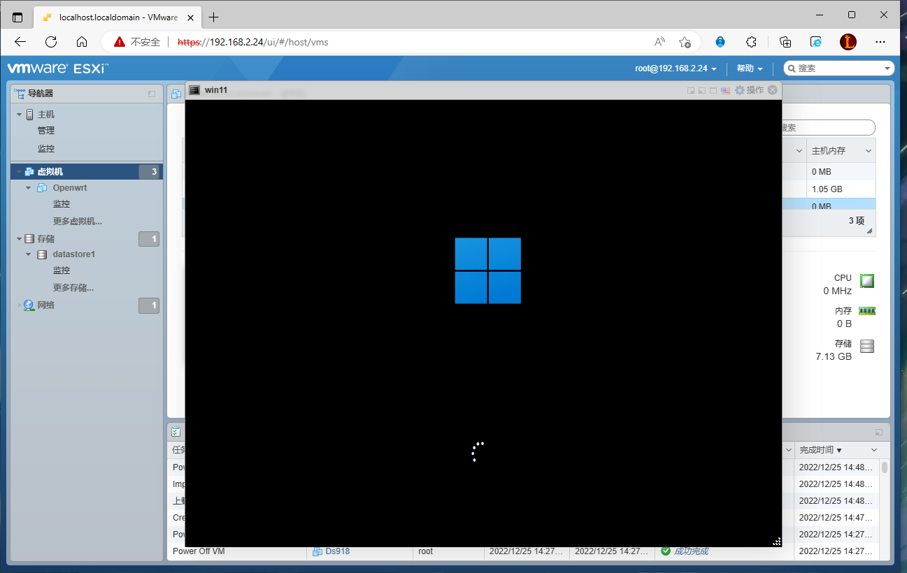Viewport: 907px width, 573px height.
Task: Select the 主机 host icon
Action: pos(30,115)
